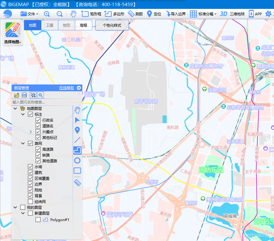Click the save disk icon in layer panel
This screenshot has width=274, height=241.
click(24, 95)
